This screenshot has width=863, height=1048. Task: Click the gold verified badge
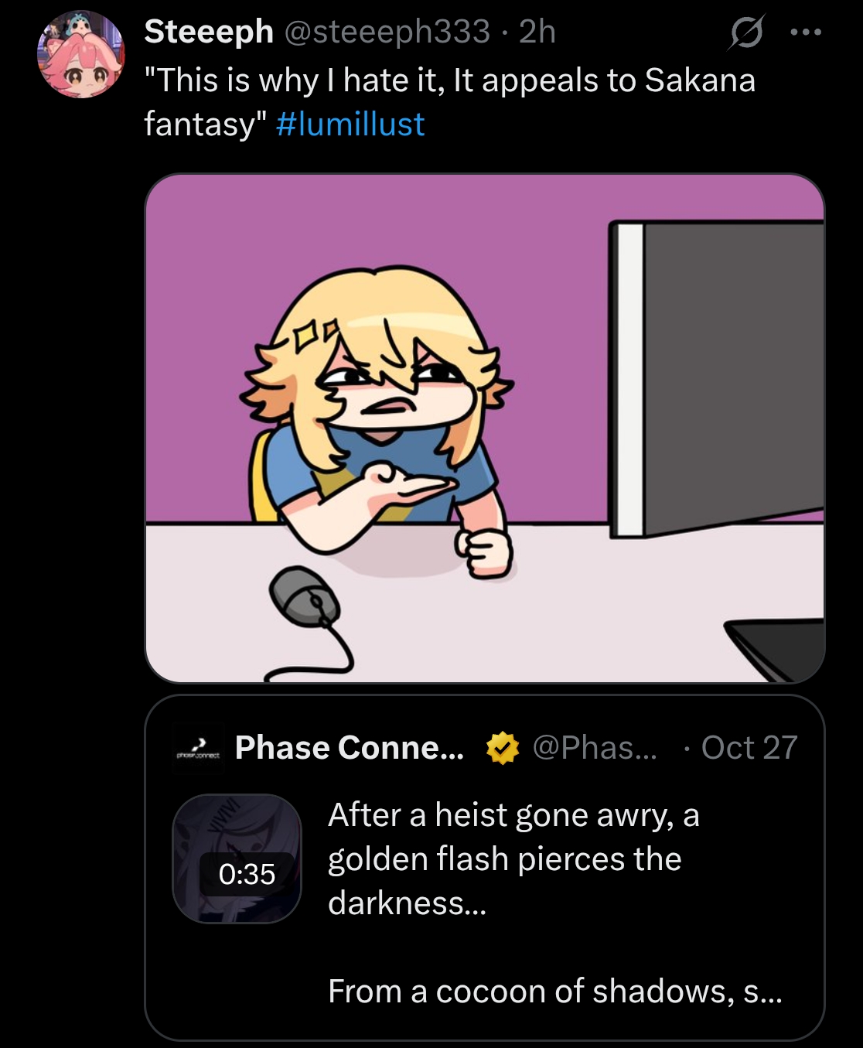pos(503,748)
